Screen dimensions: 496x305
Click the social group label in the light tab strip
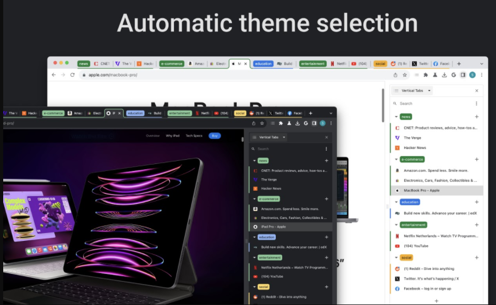380,64
